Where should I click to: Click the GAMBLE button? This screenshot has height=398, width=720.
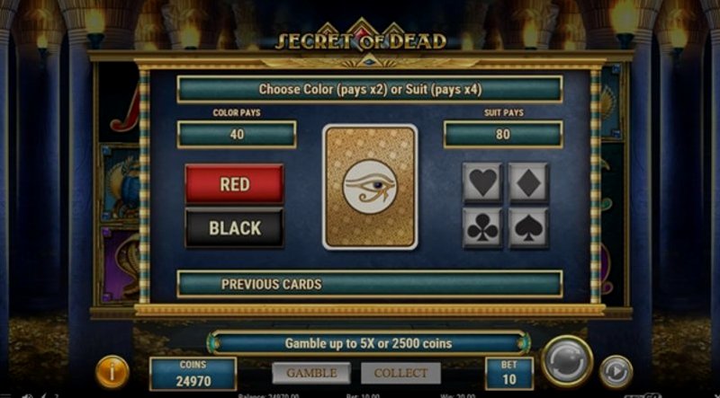pos(311,373)
